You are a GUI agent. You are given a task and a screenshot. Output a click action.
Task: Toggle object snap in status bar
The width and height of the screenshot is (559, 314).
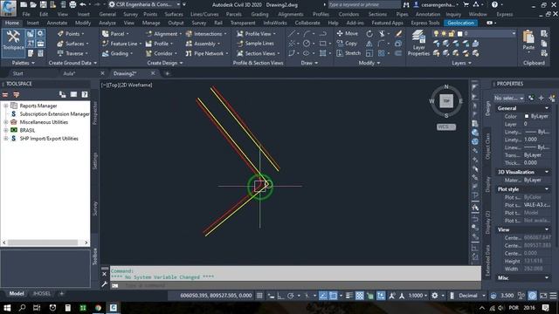point(333,296)
